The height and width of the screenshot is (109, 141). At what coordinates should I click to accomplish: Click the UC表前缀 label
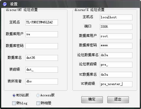(x=88, y=84)
